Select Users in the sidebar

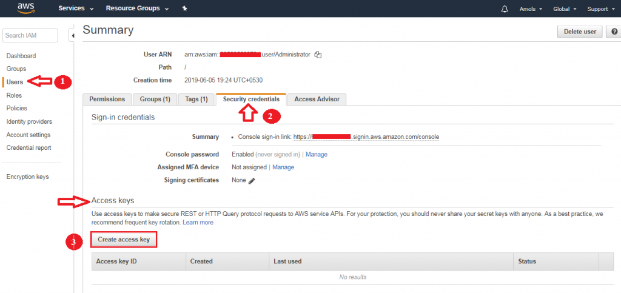click(x=15, y=82)
